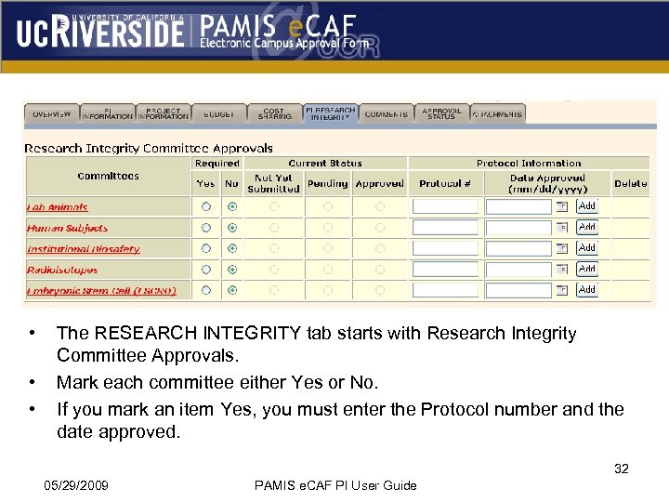The height and width of the screenshot is (502, 669).
Task: Choose Approved status for Embryonic Stem Cell
Action: click(x=380, y=290)
